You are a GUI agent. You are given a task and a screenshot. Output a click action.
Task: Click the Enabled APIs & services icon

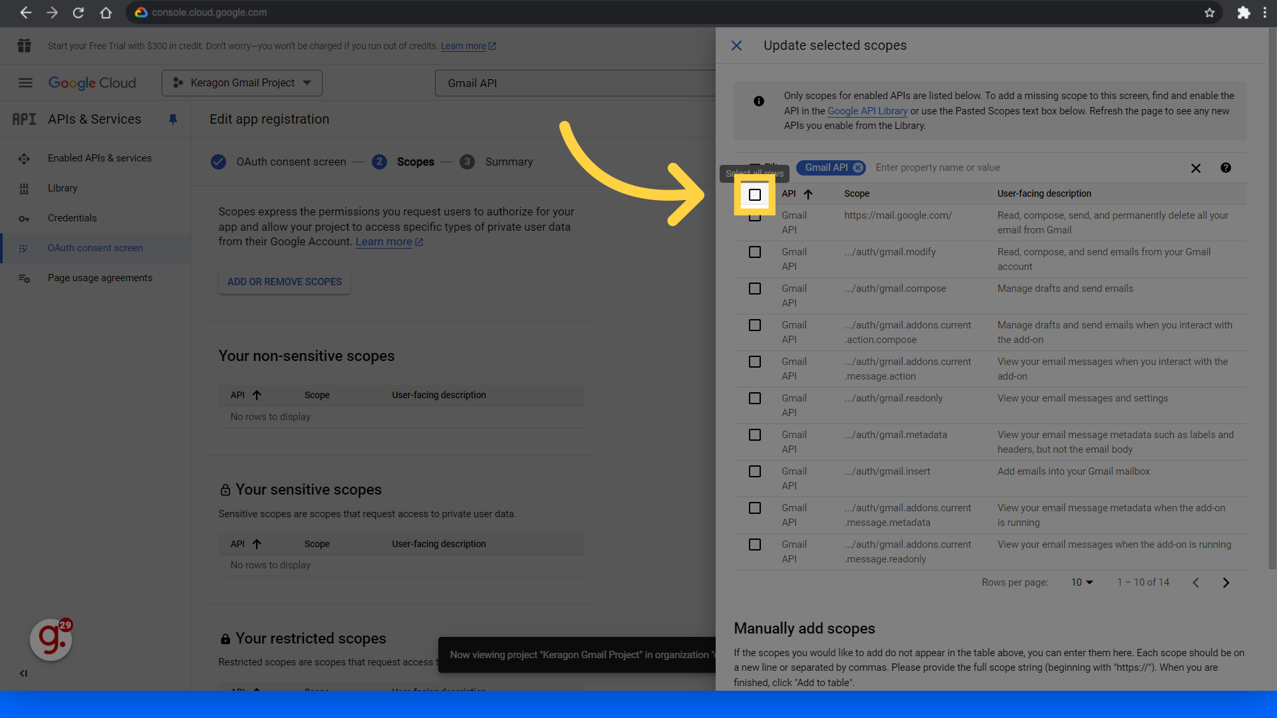[24, 158]
